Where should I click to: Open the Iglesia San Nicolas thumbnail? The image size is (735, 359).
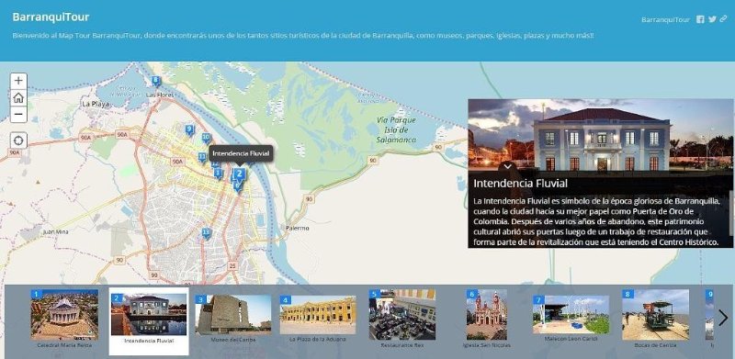(486, 315)
